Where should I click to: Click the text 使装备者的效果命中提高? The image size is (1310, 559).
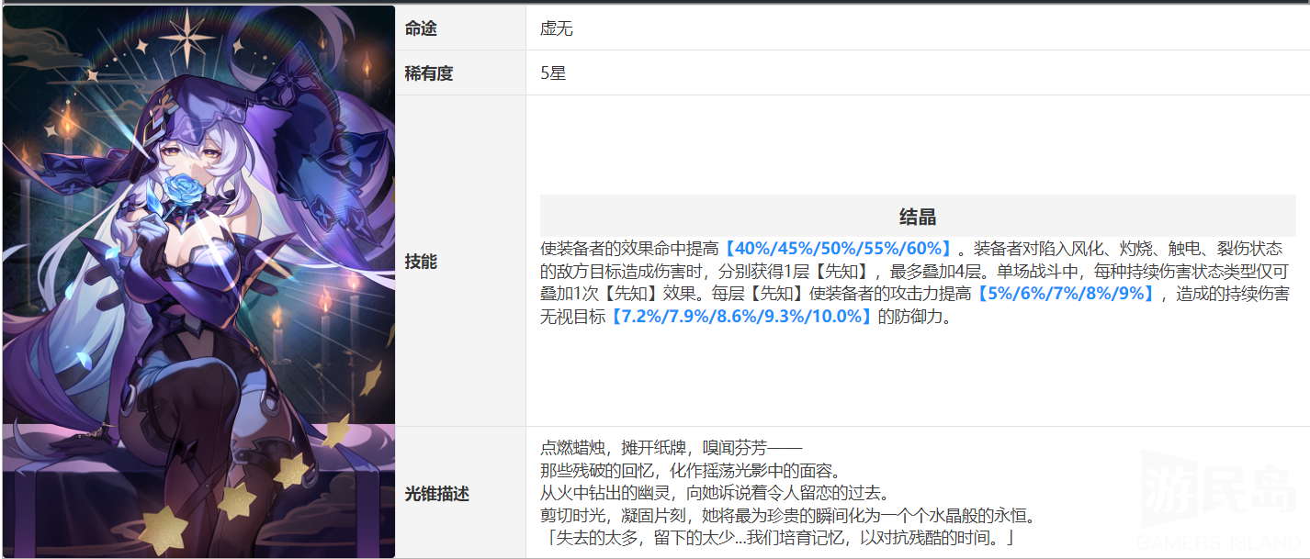coord(630,248)
